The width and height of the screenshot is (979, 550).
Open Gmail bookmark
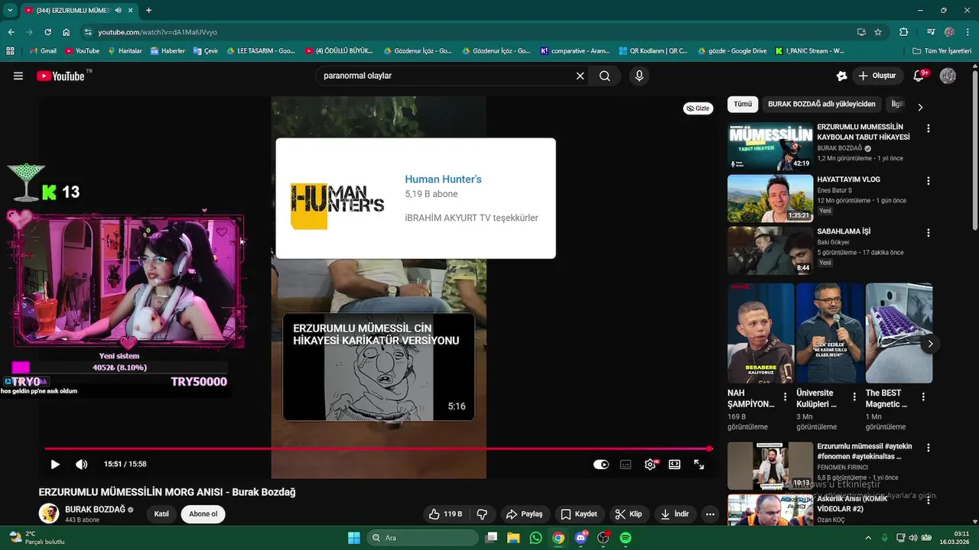(43, 51)
